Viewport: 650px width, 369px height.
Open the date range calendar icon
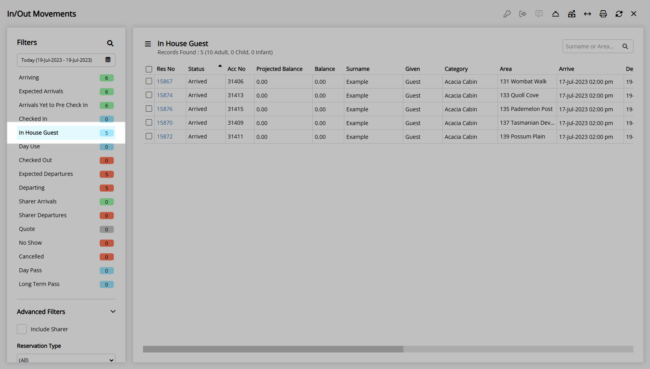click(108, 60)
